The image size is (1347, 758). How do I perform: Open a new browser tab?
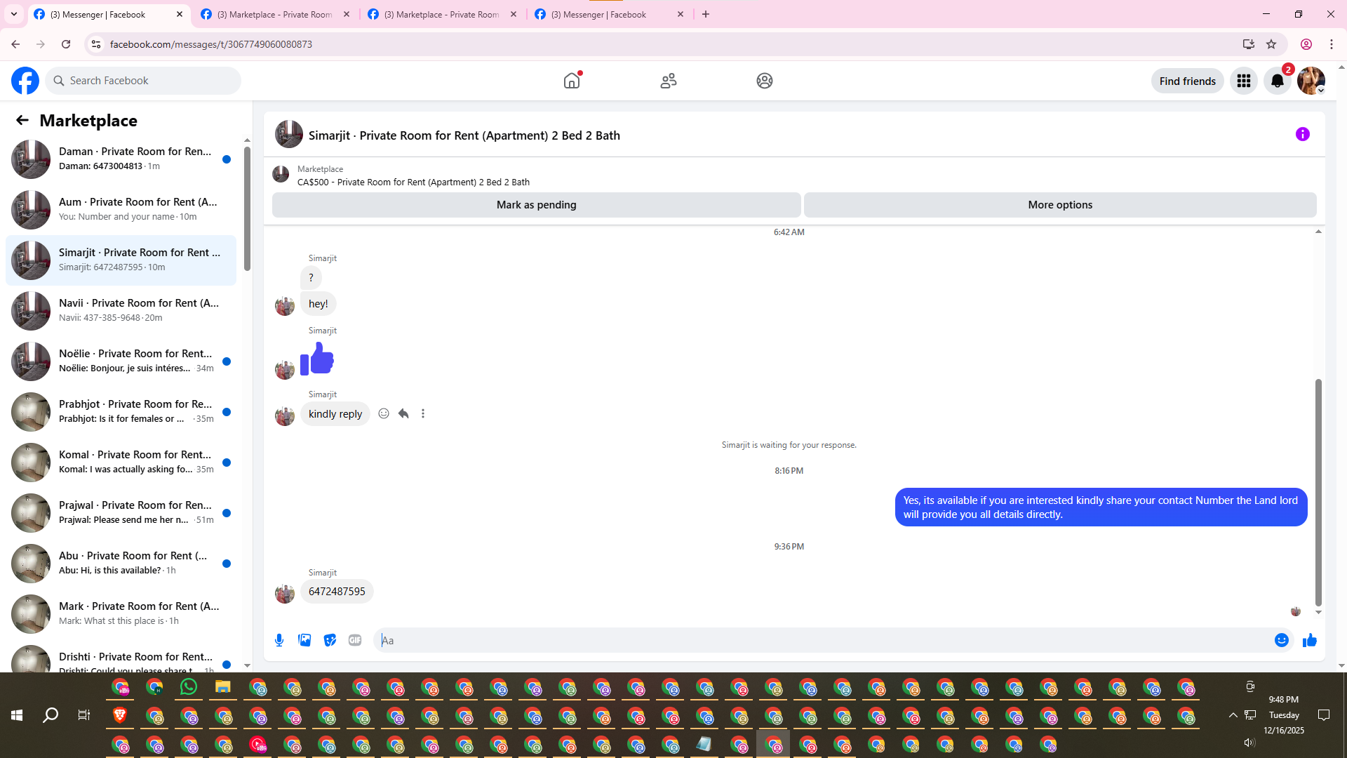click(x=706, y=15)
